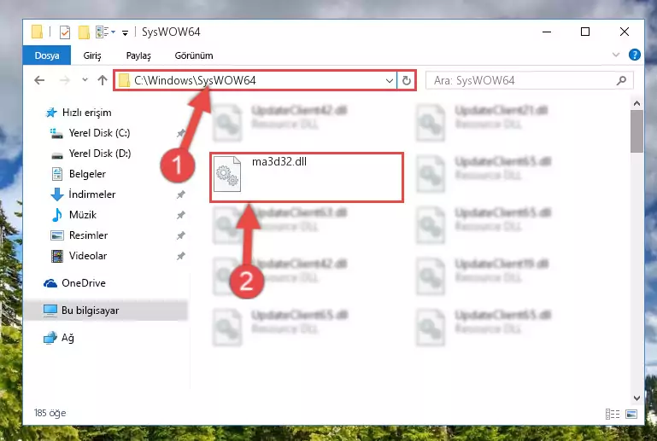Open Yerel Disk (C:) in sidebar
The width and height of the screenshot is (657, 441).
click(99, 133)
